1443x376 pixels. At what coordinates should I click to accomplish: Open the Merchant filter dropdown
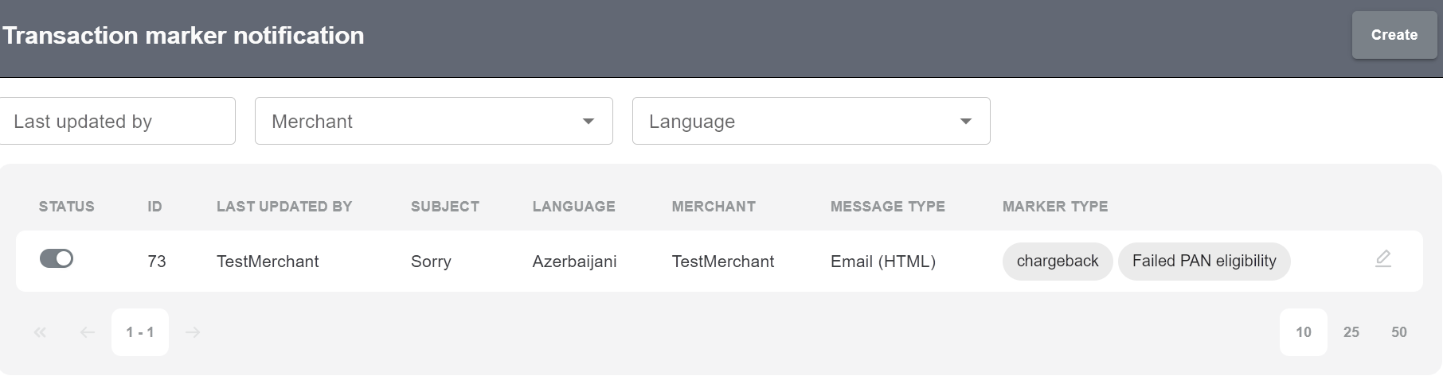click(433, 122)
